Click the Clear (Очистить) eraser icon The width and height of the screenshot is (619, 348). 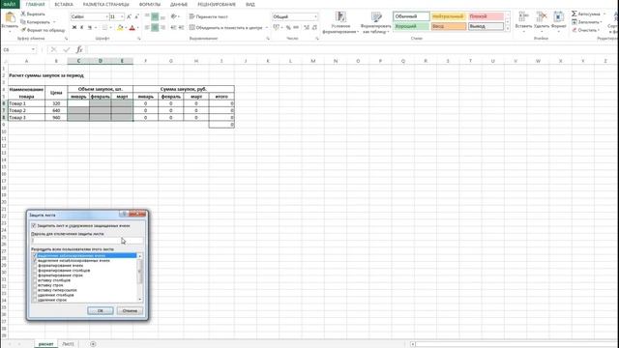[574, 30]
